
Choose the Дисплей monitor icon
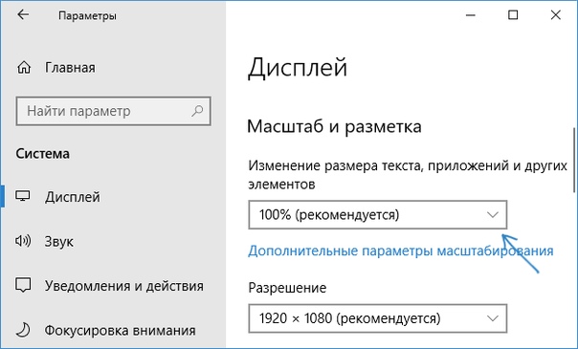23,196
